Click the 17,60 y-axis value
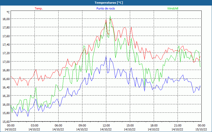This screenshot has height=132, width=212. click(6, 36)
